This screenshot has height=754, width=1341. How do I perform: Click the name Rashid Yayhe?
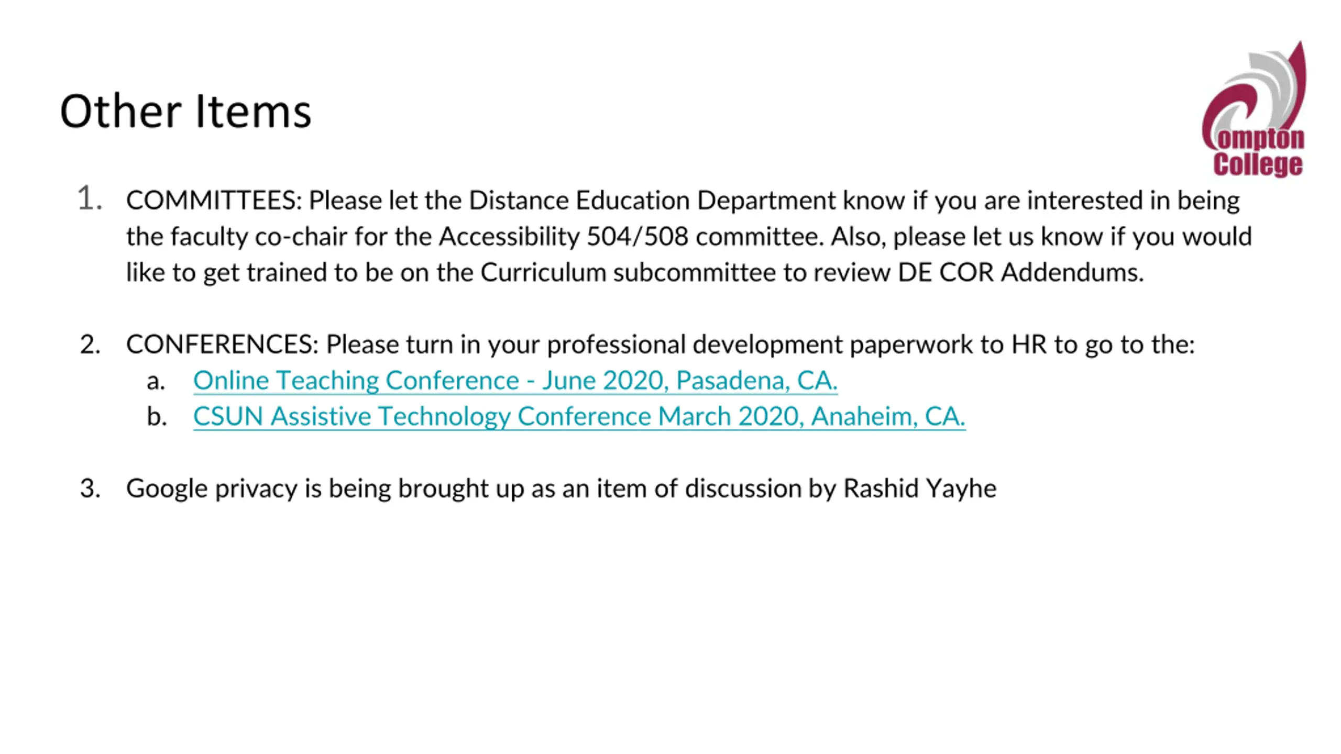pyautogui.click(x=920, y=489)
